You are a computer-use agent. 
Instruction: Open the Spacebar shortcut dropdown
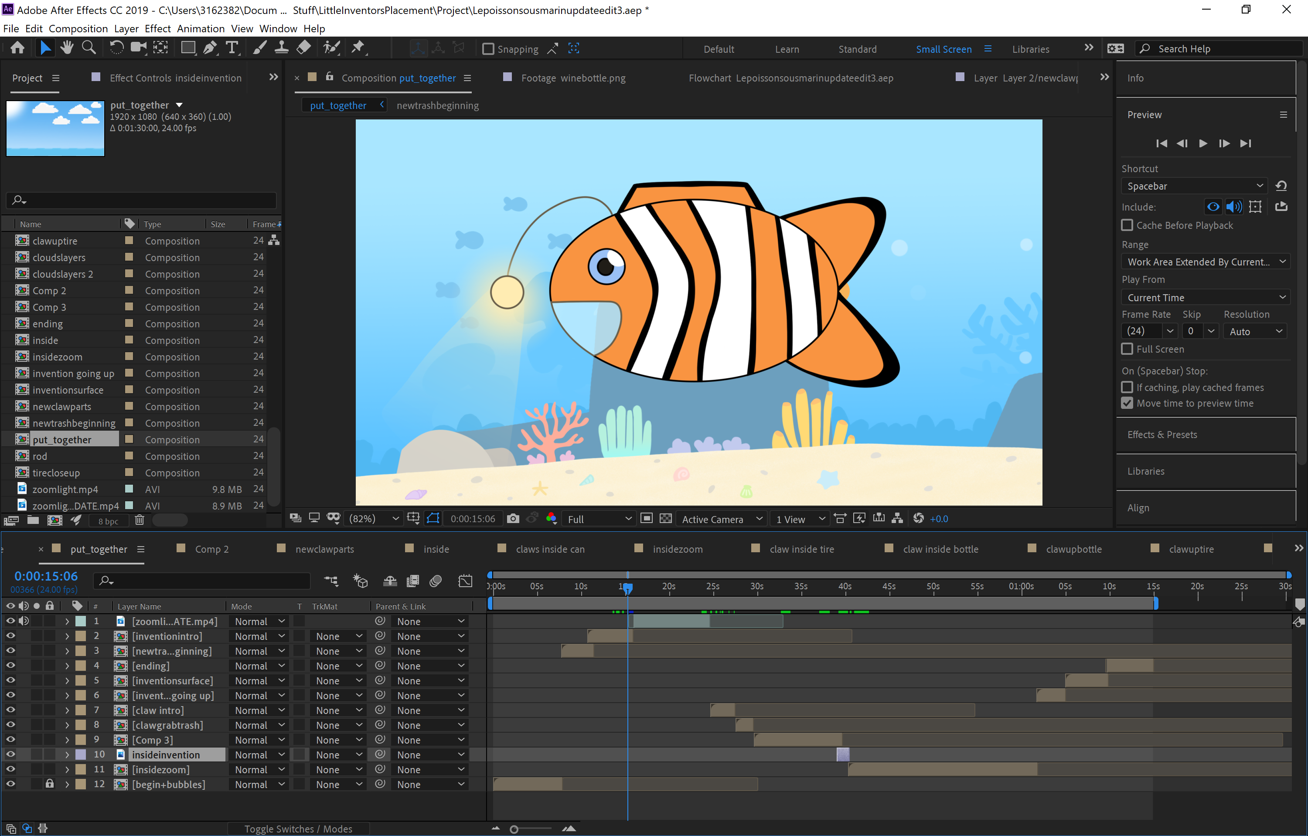[1194, 186]
